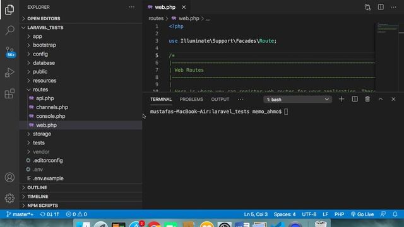Focus the terminal prompt input

tap(286, 112)
